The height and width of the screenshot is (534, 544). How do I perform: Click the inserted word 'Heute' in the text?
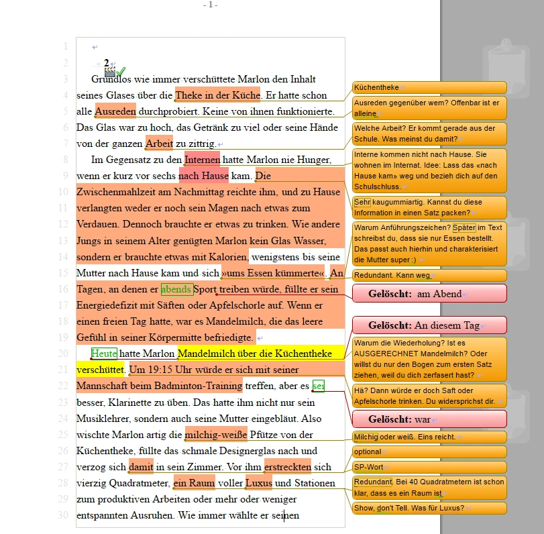(104, 354)
